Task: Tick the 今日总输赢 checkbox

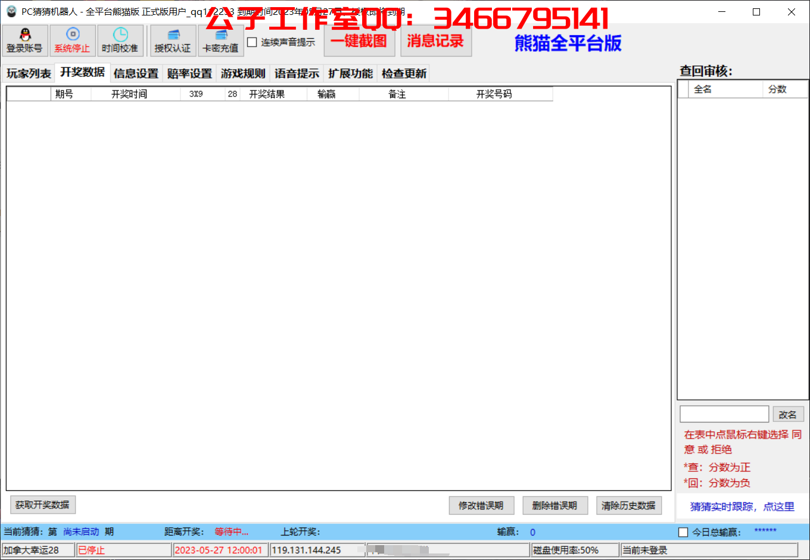Action: tap(683, 532)
